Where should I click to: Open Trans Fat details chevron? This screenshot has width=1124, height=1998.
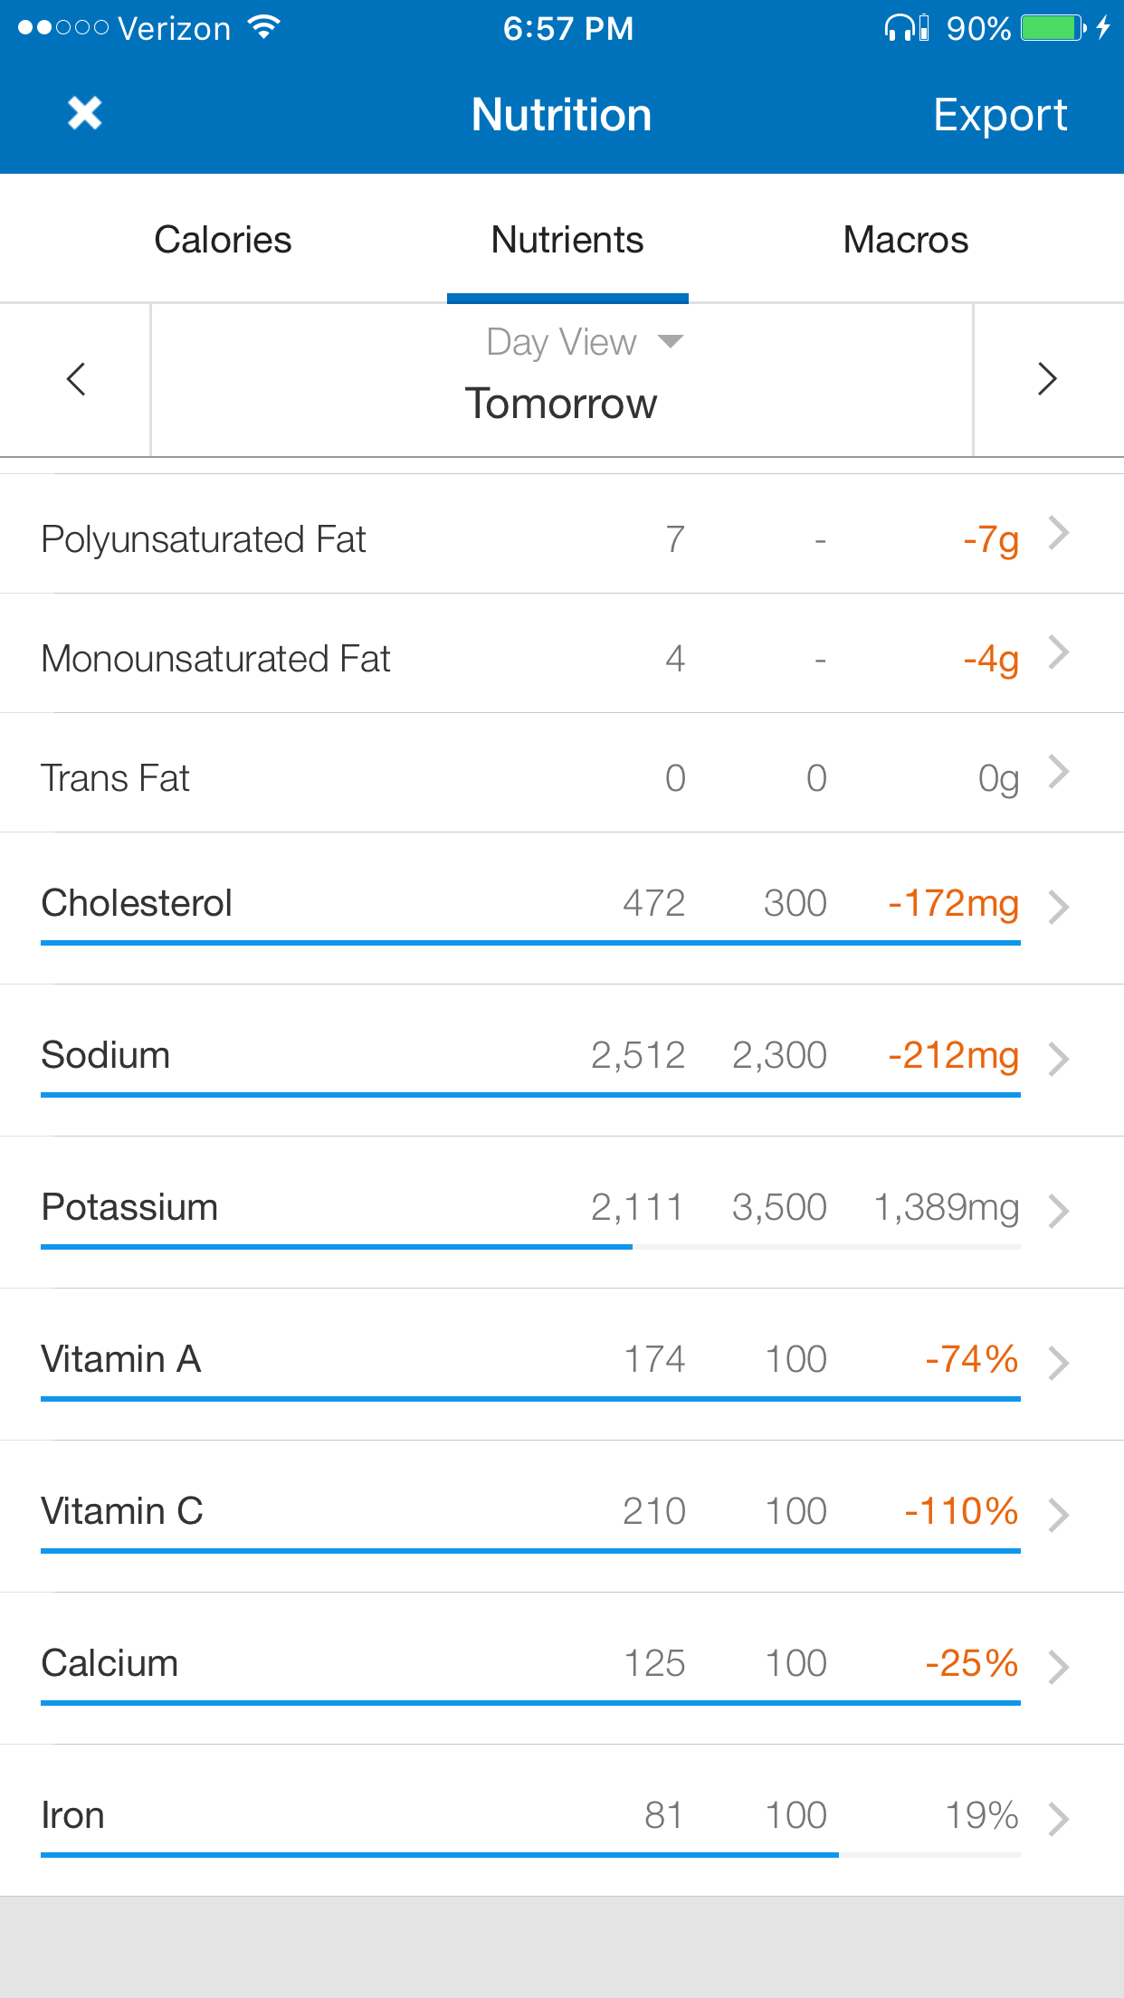[1059, 773]
